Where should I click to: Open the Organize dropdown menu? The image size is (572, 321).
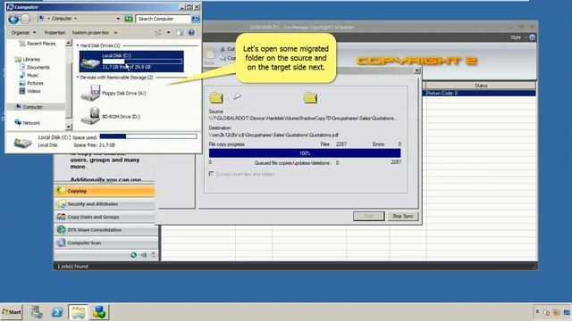[23, 33]
